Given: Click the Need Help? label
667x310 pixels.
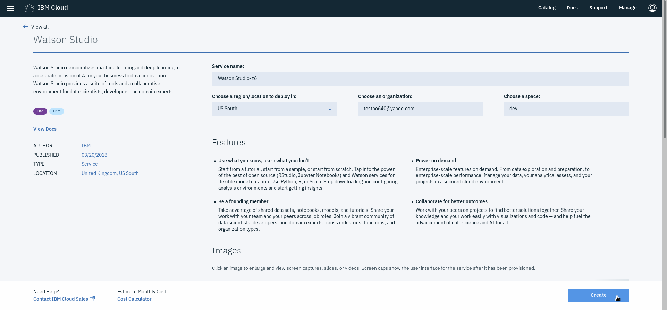Looking at the screenshot, I should tap(46, 292).
